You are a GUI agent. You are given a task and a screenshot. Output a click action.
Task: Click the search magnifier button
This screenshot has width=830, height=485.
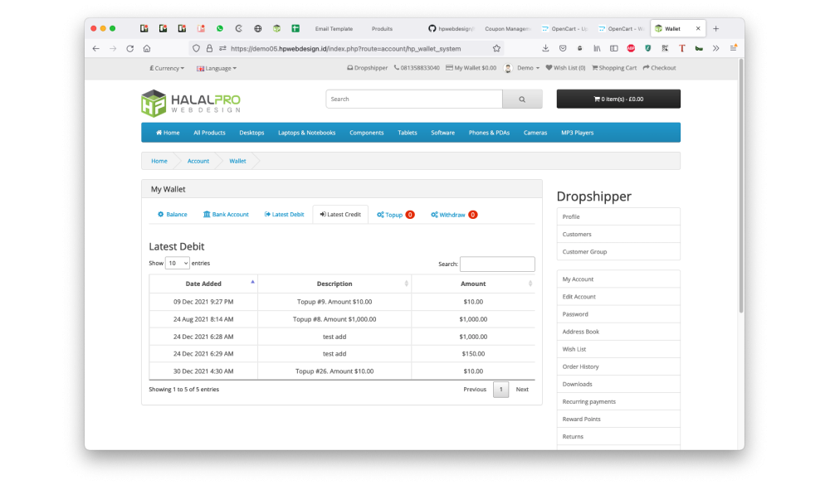(x=522, y=99)
